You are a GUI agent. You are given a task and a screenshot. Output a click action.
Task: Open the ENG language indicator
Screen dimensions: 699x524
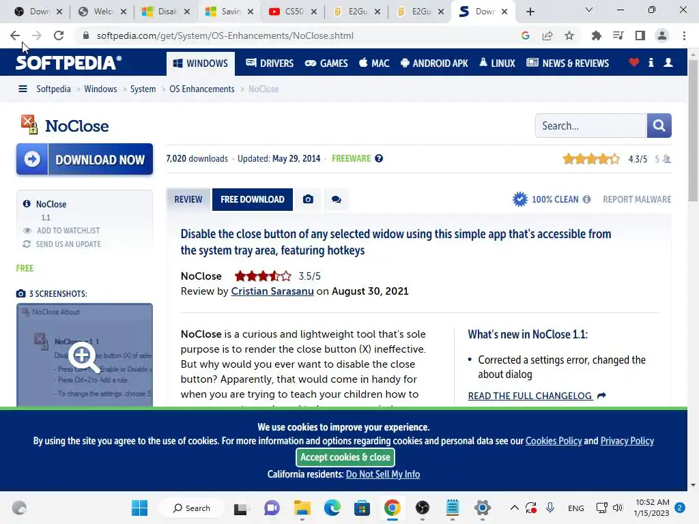576,508
